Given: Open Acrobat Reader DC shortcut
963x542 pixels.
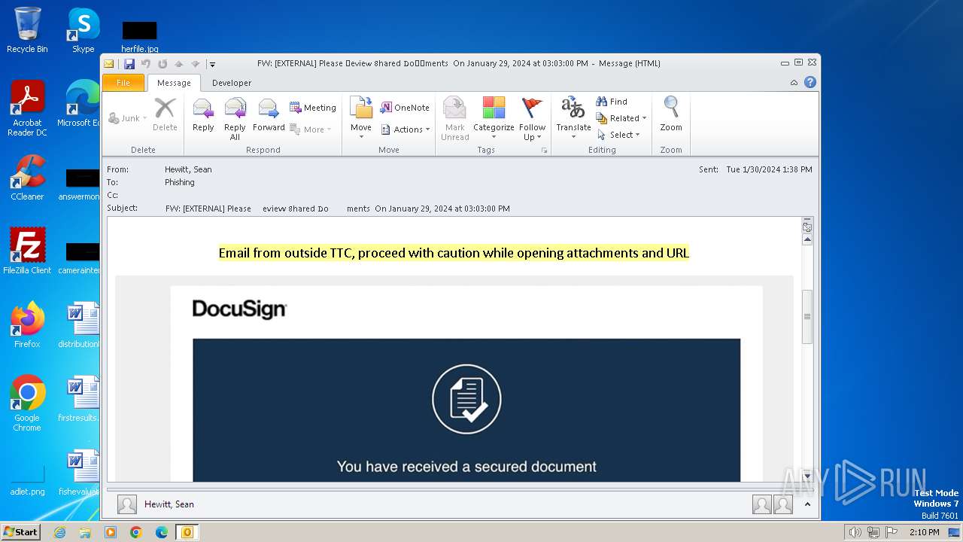Looking at the screenshot, I should tap(27, 108).
